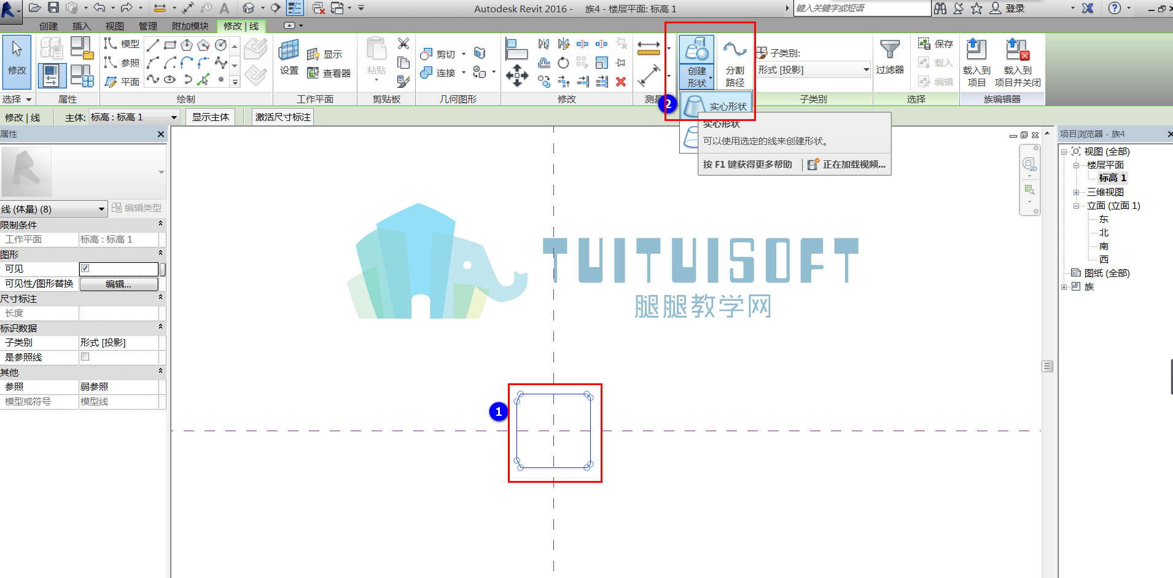Viewport: 1173px width, 578px height.
Task: Switch to the 管理 ribbon tab
Action: click(x=147, y=26)
